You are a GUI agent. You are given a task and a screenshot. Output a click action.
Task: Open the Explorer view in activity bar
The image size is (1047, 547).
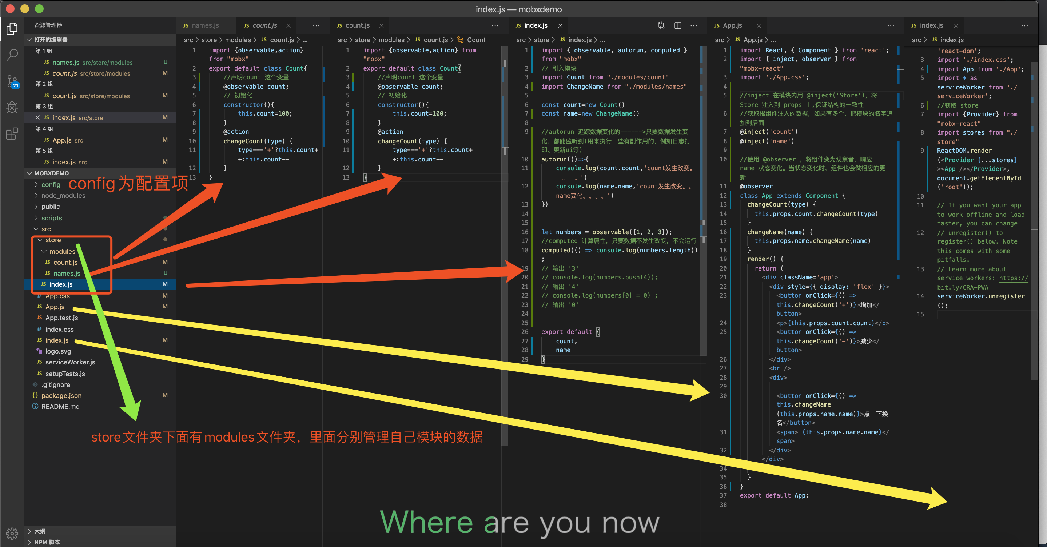12,28
